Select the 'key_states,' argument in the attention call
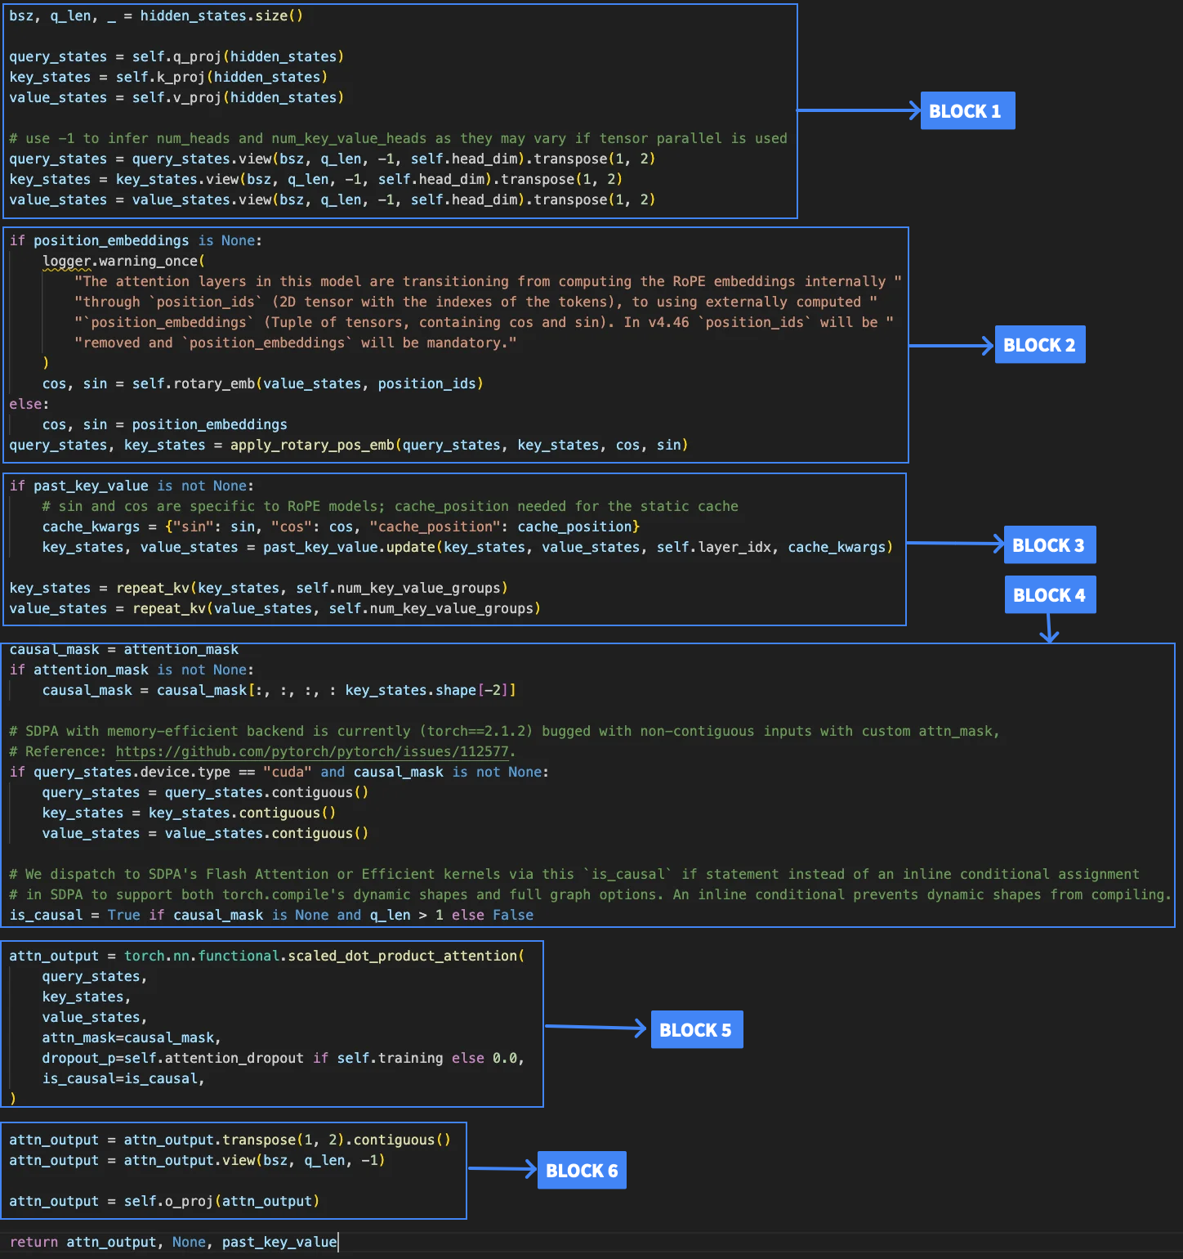Viewport: 1183px width, 1259px height. tap(87, 997)
